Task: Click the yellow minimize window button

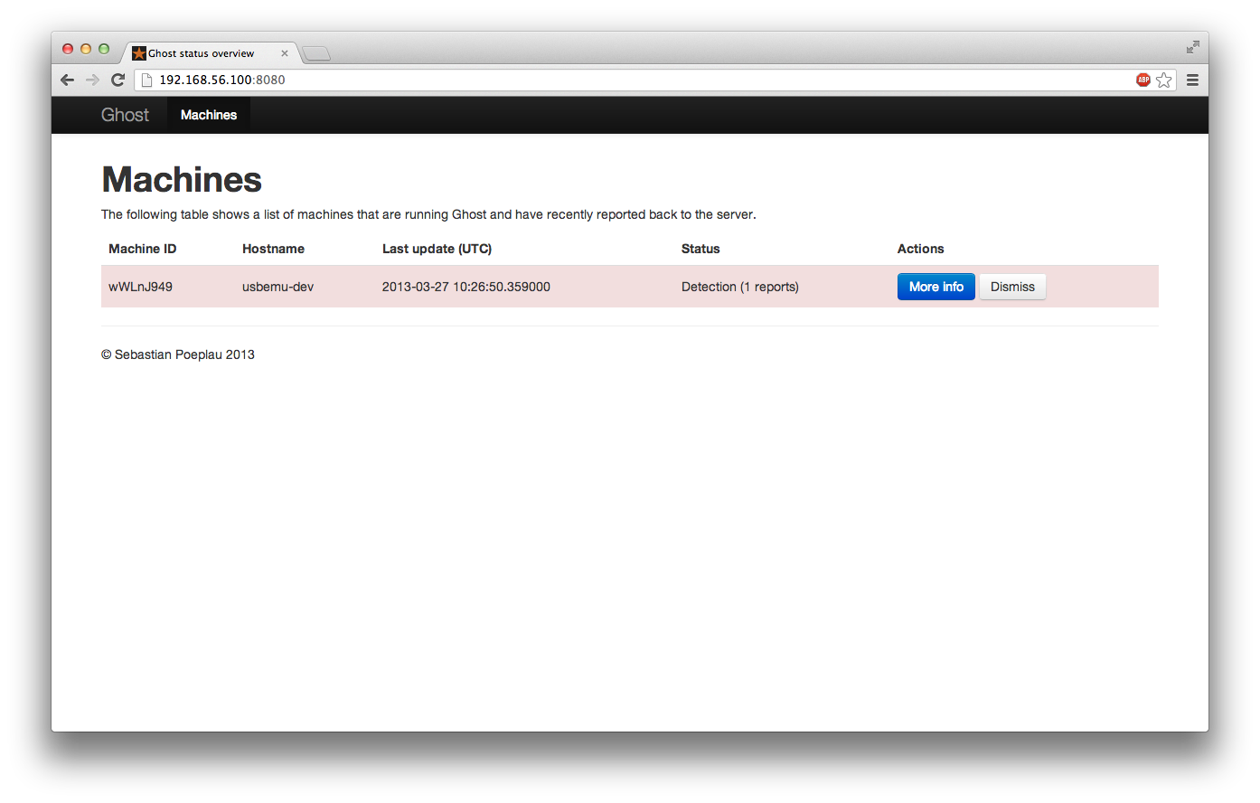Action: pos(86,49)
